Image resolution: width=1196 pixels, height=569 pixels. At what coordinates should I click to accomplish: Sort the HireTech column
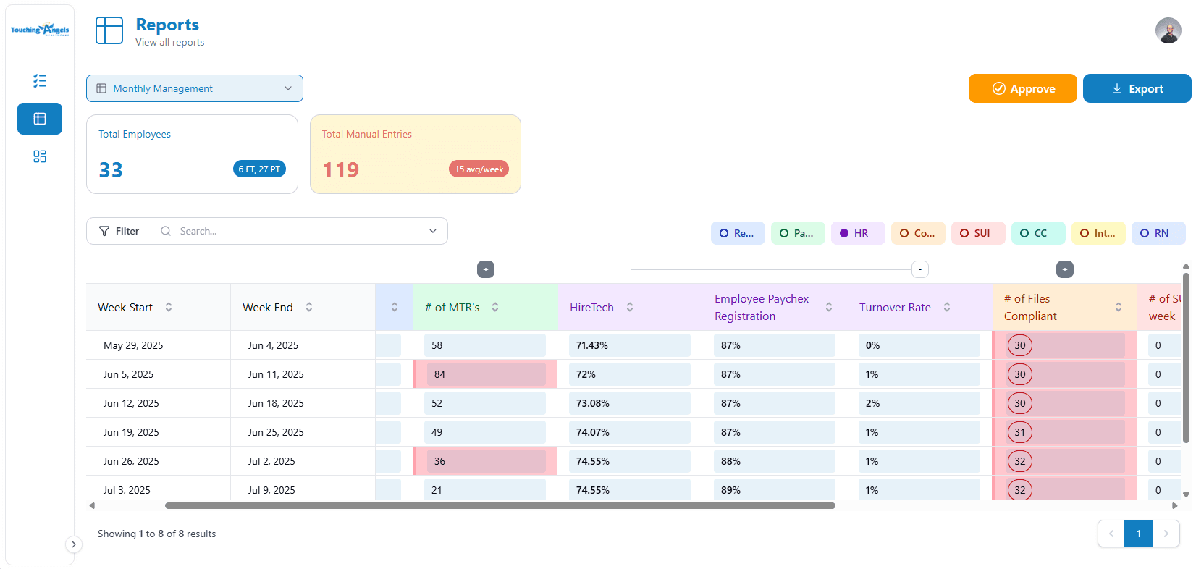tap(630, 307)
